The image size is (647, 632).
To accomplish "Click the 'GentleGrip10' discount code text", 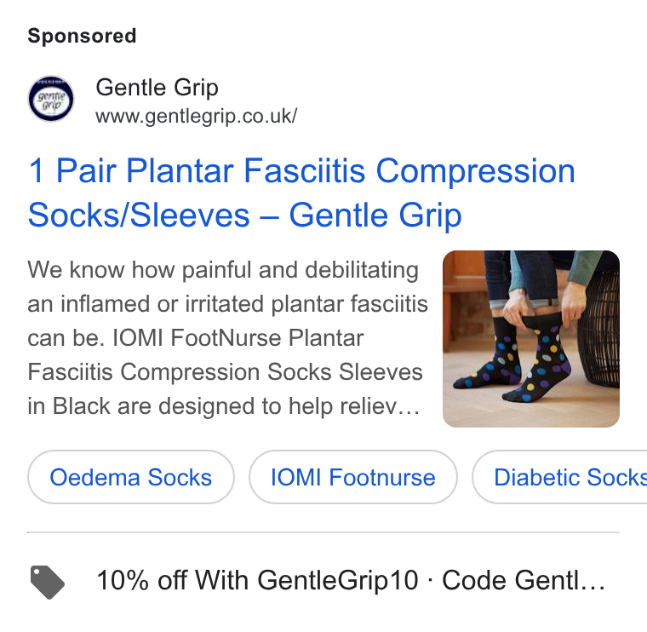I will pyautogui.click(x=338, y=580).
